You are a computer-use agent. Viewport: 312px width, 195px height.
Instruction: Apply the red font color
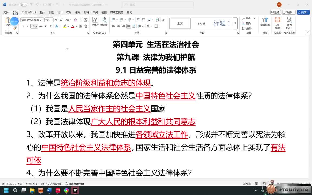73,26
